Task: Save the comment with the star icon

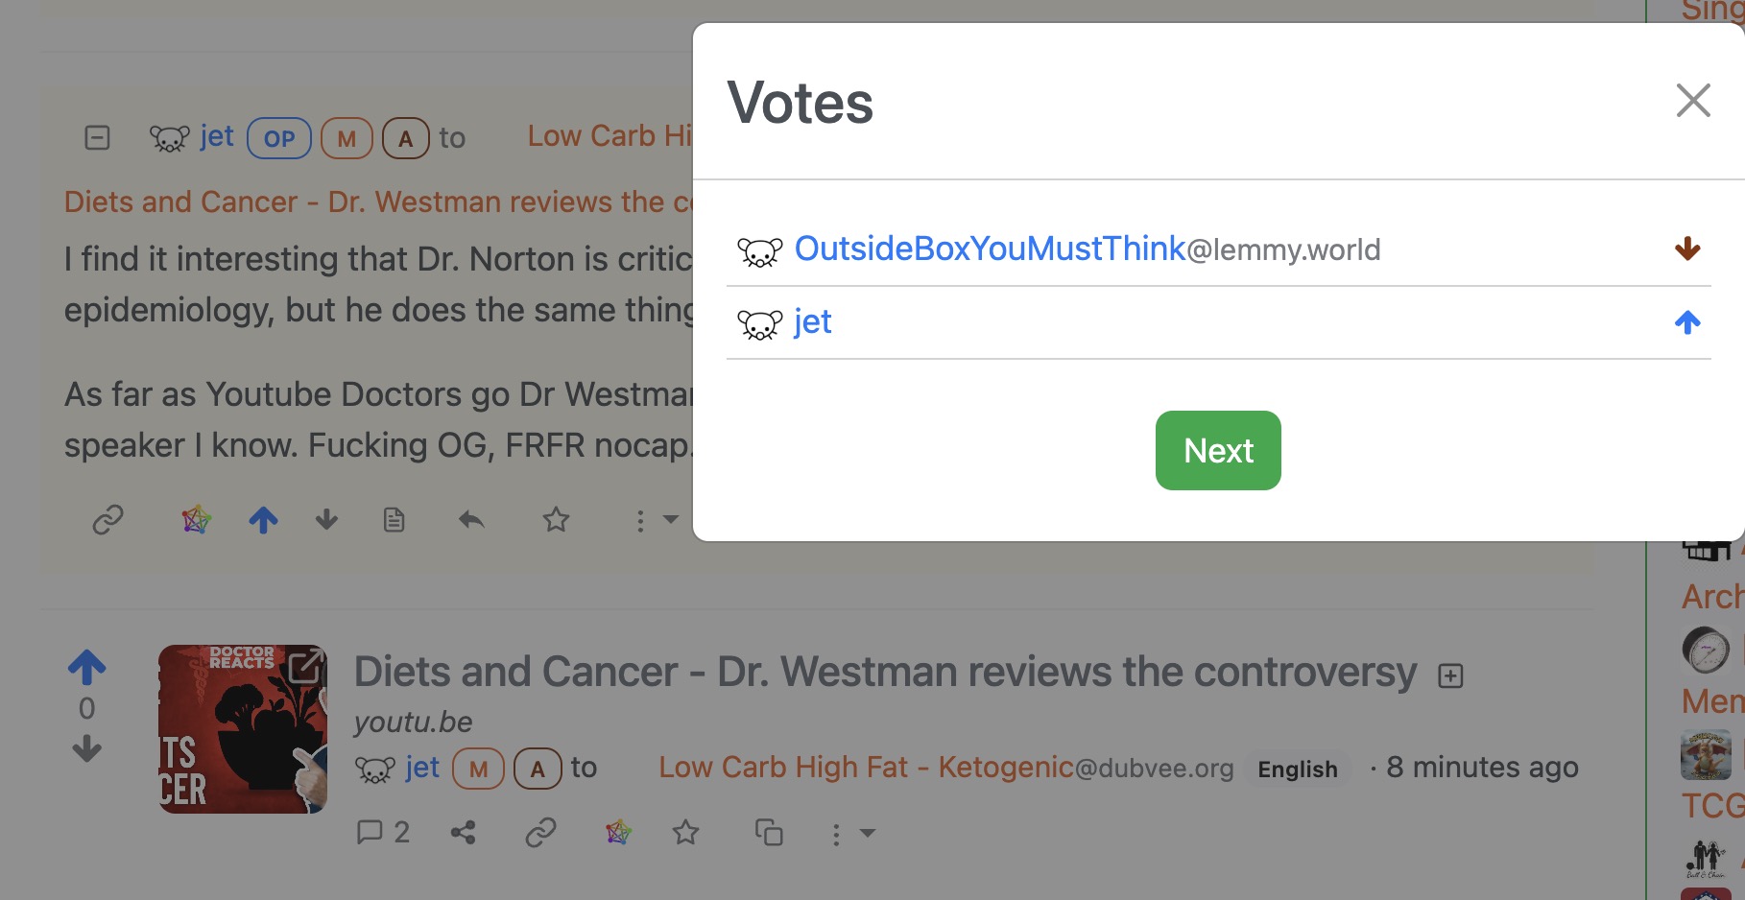Action: point(557,520)
